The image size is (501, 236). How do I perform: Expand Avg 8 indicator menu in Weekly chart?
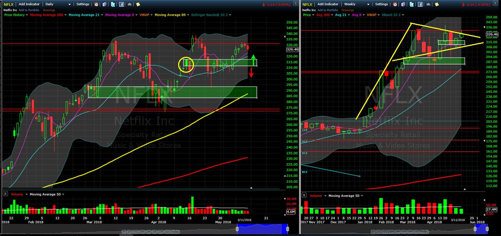point(364,15)
